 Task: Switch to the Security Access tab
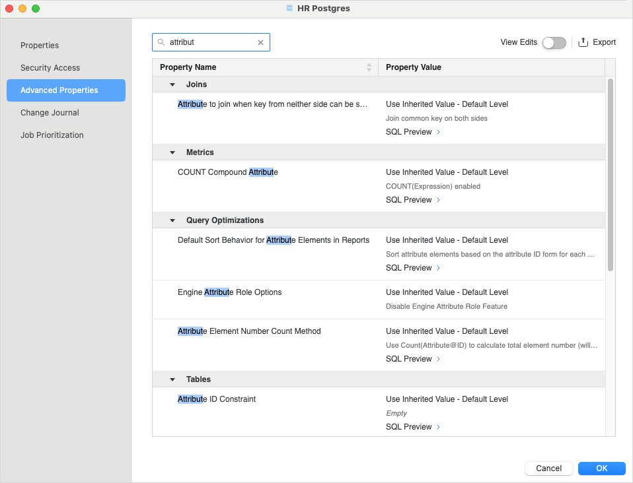point(50,68)
